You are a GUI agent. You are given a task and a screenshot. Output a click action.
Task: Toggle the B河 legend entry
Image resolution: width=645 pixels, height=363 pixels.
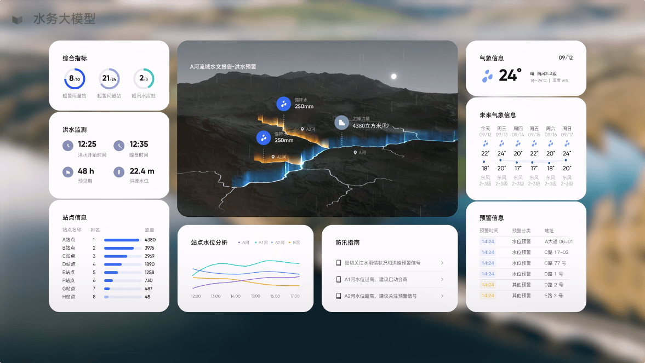pyautogui.click(x=294, y=243)
